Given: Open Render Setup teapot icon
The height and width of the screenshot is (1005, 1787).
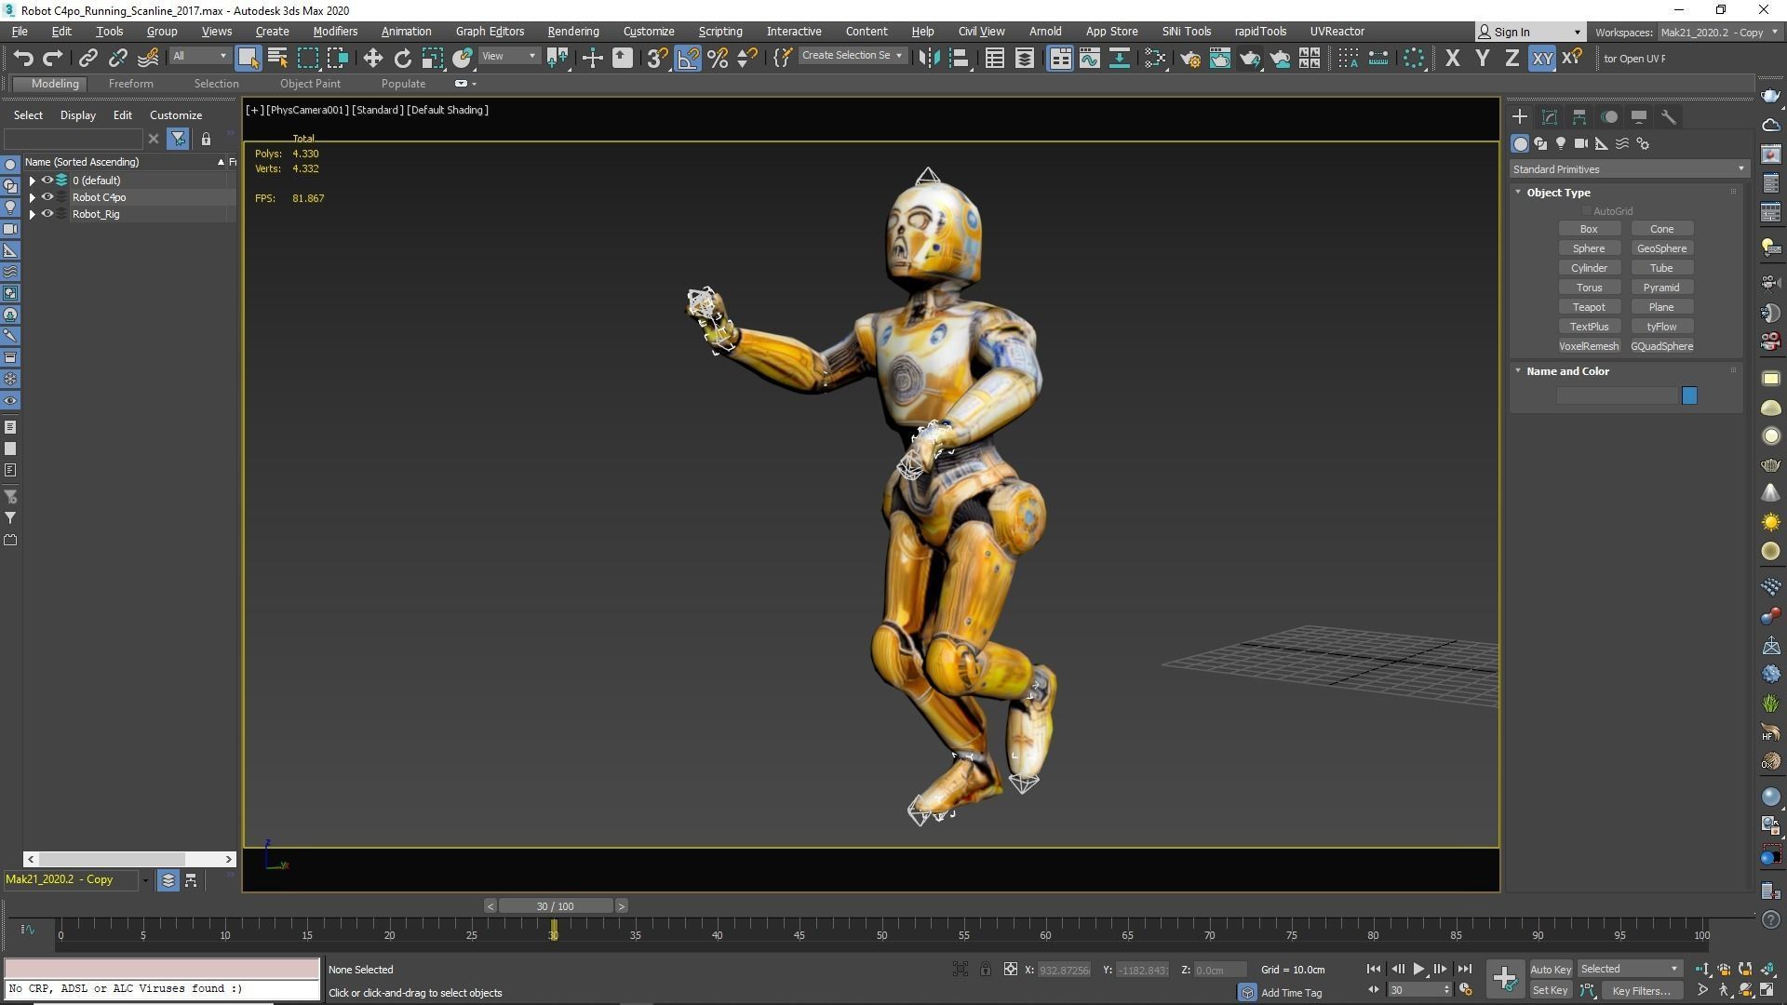Looking at the screenshot, I should pyautogui.click(x=1189, y=58).
